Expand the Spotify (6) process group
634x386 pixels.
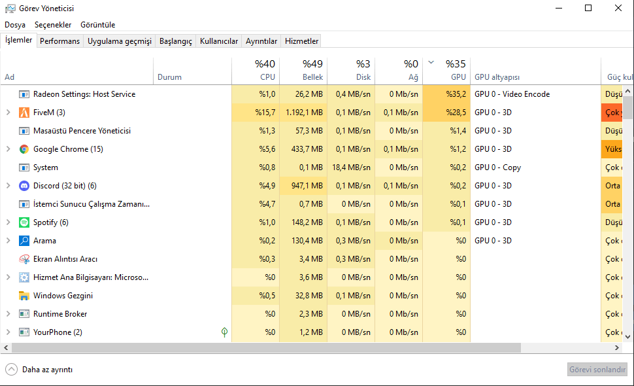(8, 222)
